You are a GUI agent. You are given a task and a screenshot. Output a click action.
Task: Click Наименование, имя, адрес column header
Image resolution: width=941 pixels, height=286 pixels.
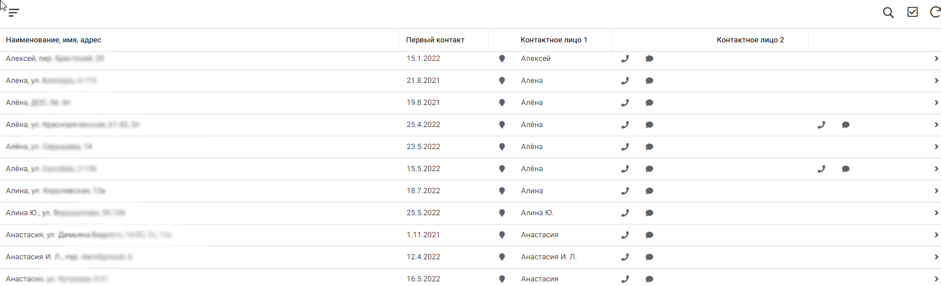53,40
